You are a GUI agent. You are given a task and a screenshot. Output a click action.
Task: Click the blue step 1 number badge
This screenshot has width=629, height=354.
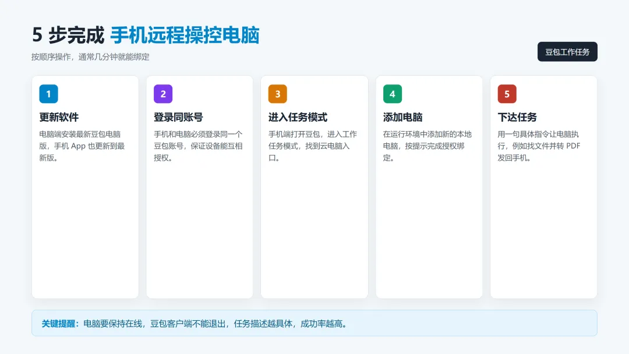[48, 94]
